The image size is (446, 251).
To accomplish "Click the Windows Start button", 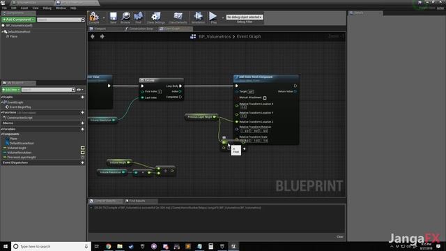I will (x=6, y=246).
